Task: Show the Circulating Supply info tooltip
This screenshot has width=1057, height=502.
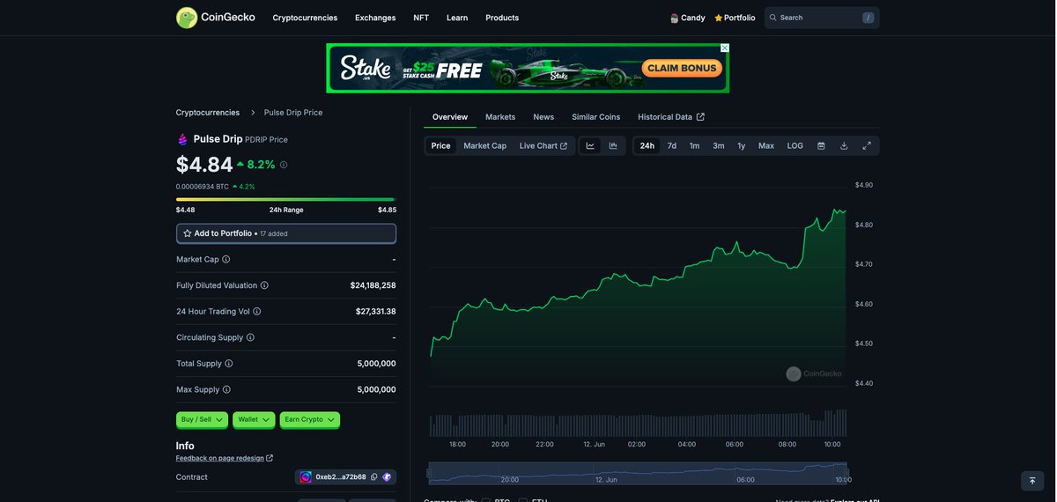Action: [x=250, y=337]
